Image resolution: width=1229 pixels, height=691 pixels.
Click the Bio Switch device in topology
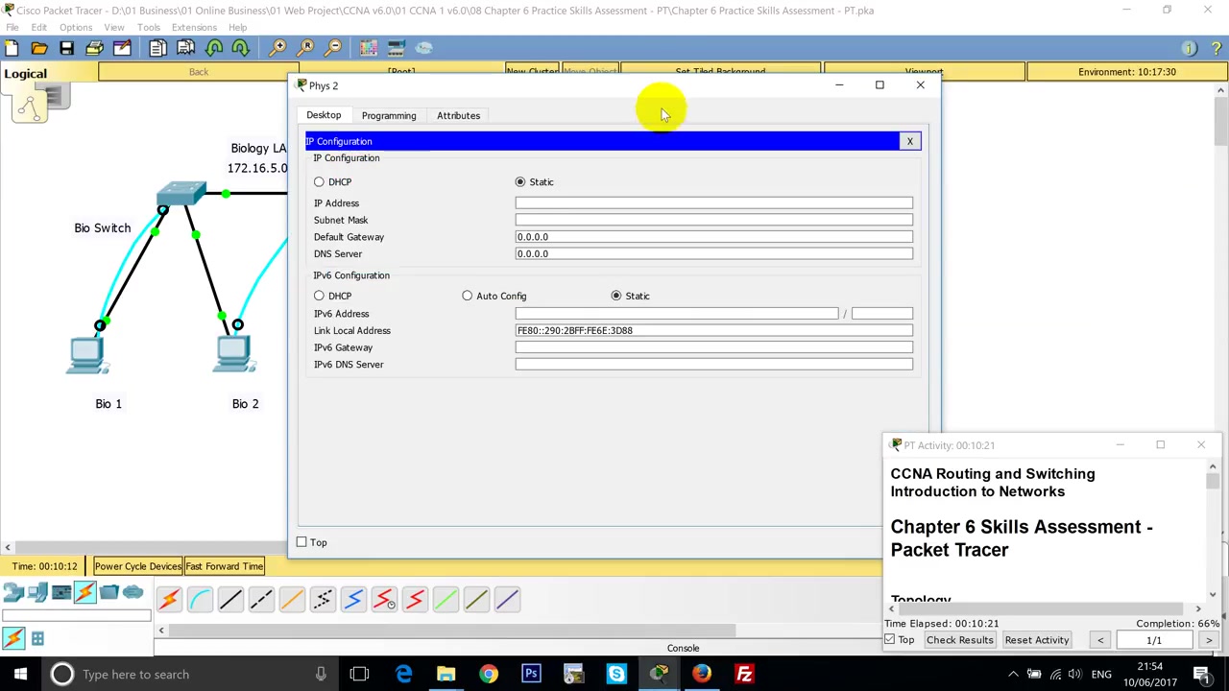click(x=181, y=195)
